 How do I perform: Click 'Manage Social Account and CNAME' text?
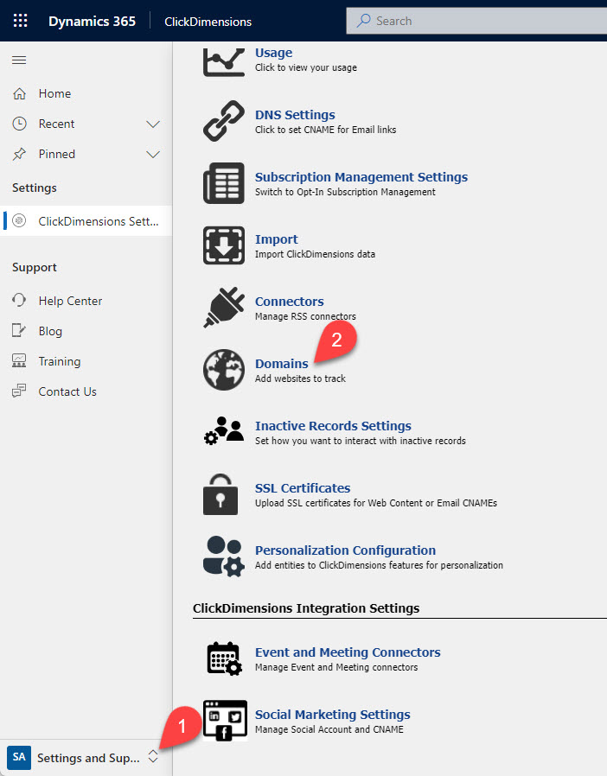point(329,729)
